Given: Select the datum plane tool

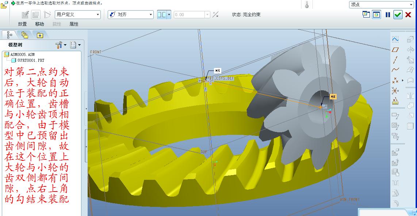Looking at the screenshot, I should [395, 50].
